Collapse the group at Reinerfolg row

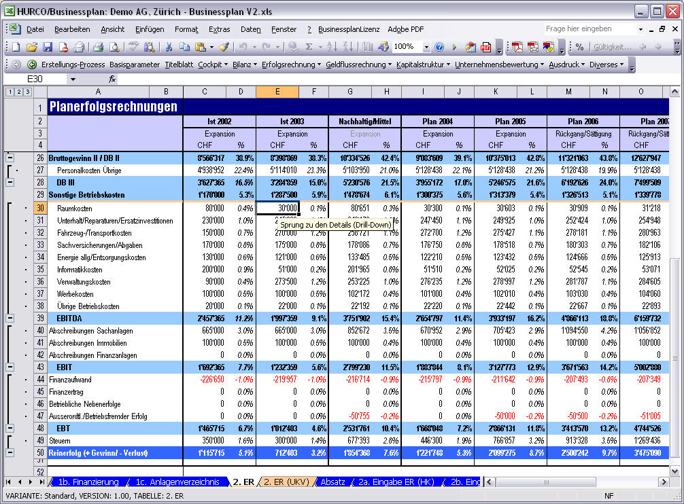point(10,452)
